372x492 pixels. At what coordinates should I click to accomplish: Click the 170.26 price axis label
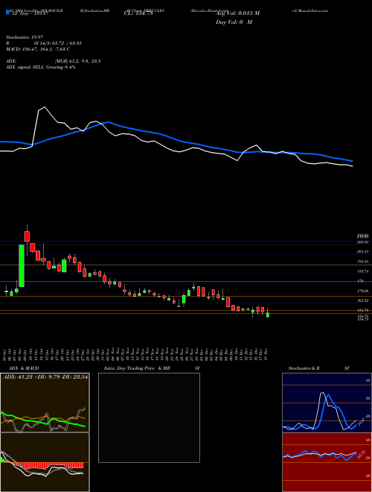(364, 291)
